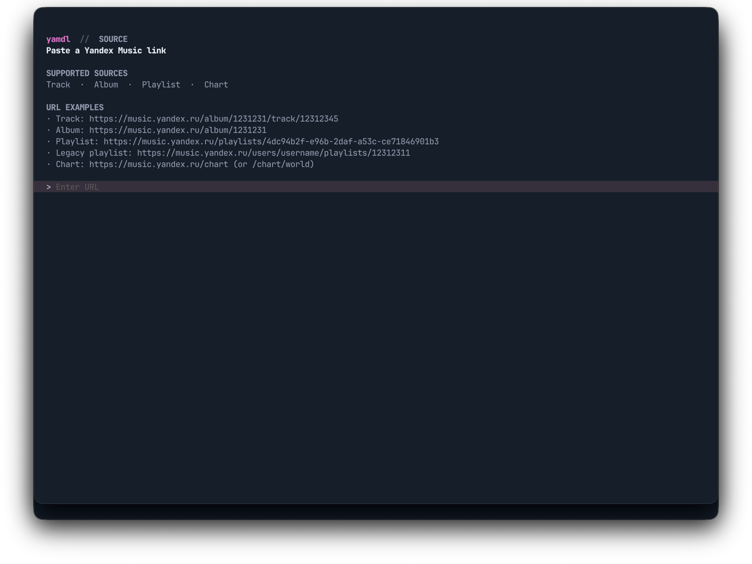Click the Album example URL line
The image size is (752, 564).
coord(157,130)
